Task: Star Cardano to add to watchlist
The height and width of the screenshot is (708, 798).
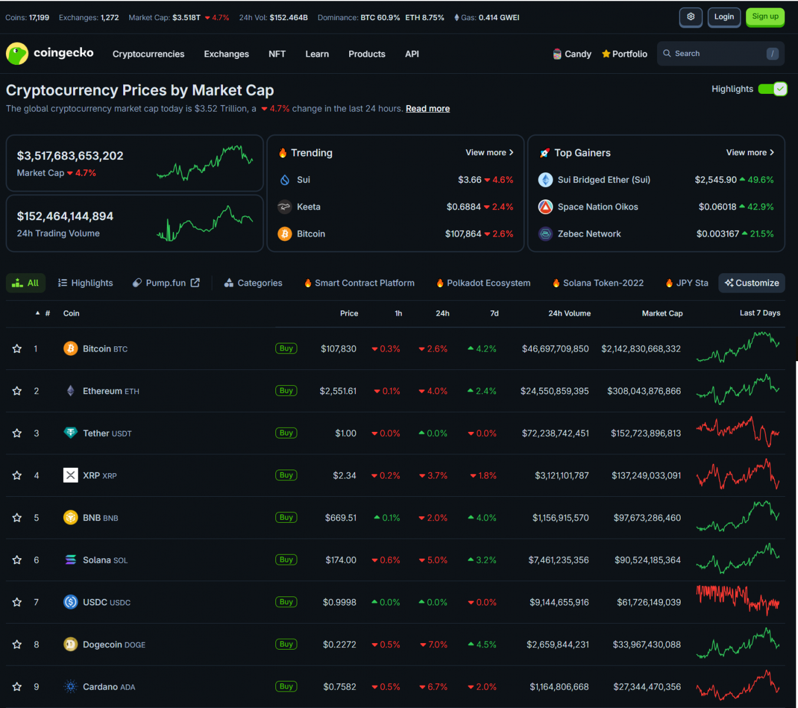Action: point(17,687)
